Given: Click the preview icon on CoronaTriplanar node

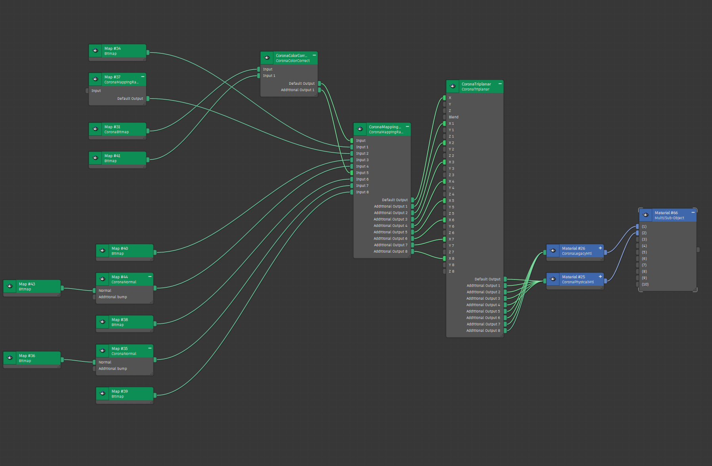Looking at the screenshot, I should click(452, 86).
